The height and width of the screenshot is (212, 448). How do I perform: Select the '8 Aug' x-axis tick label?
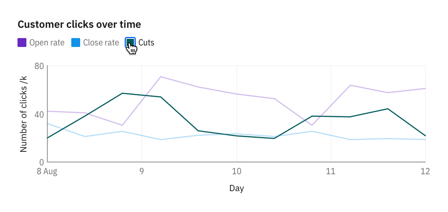pos(47,172)
